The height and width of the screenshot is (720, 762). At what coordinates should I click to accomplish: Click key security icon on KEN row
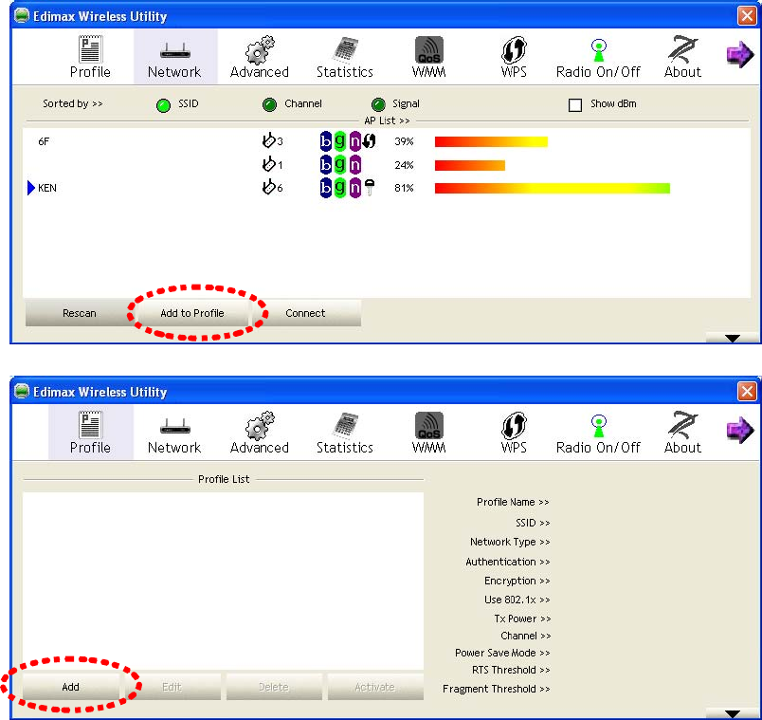[370, 187]
